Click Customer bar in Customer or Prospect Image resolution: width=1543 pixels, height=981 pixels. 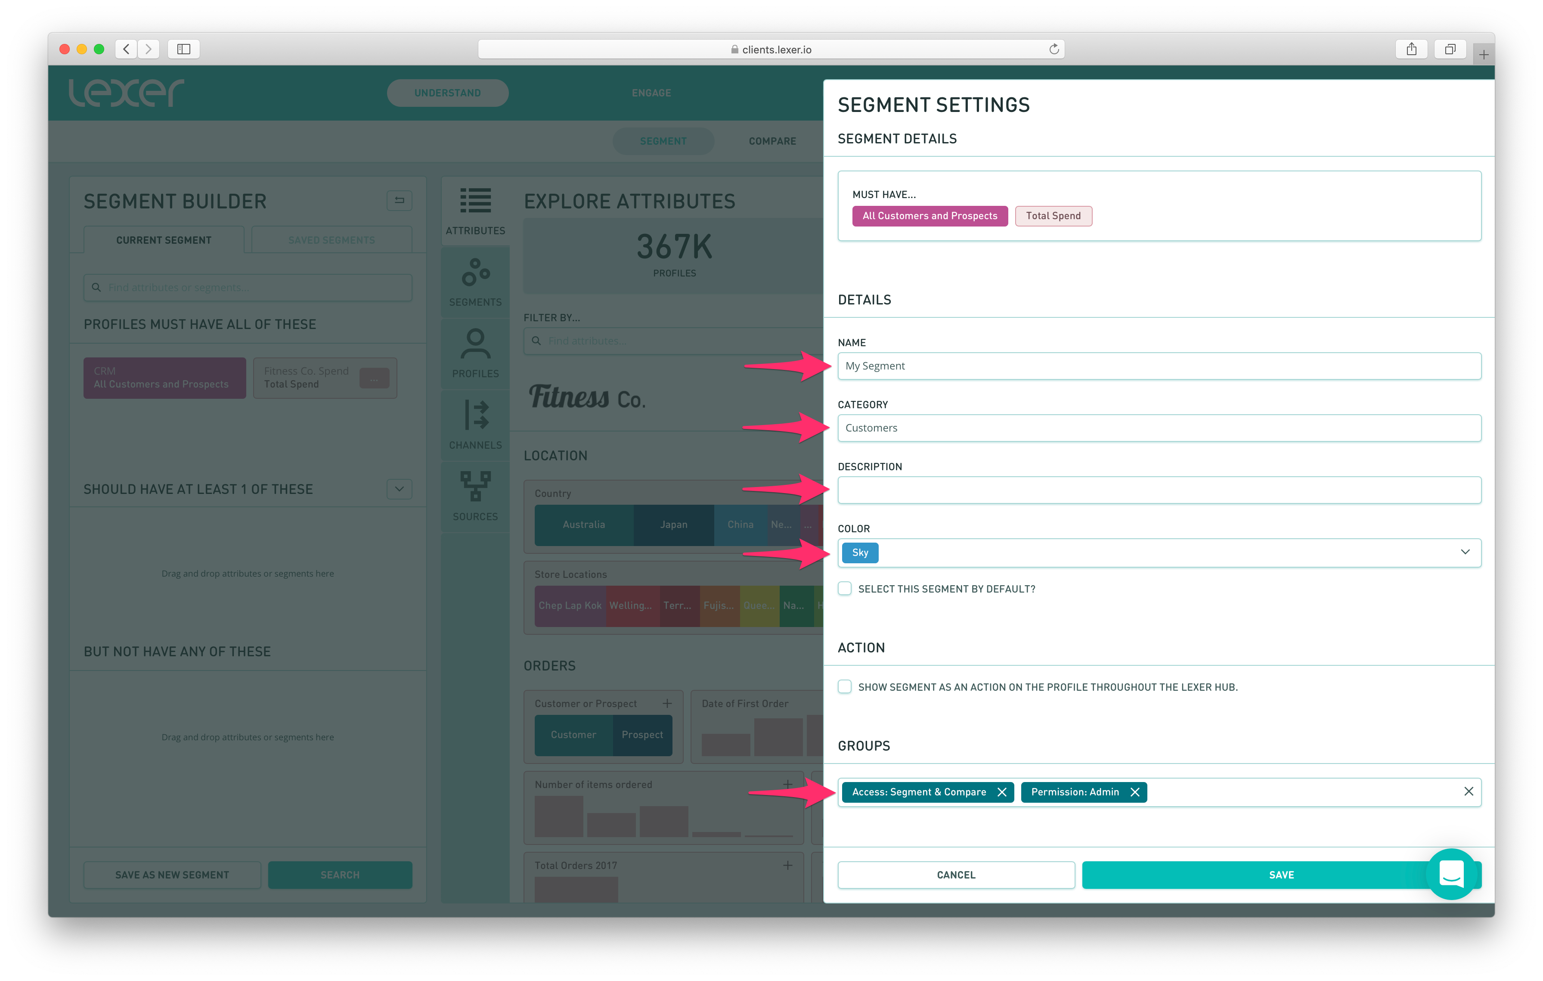coord(573,735)
